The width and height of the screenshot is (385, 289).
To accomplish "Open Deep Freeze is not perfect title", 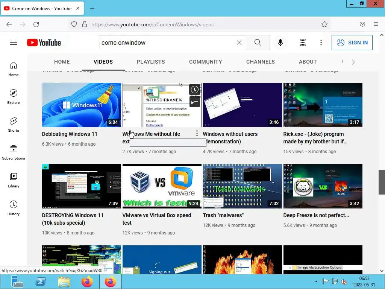I will 316,215.
